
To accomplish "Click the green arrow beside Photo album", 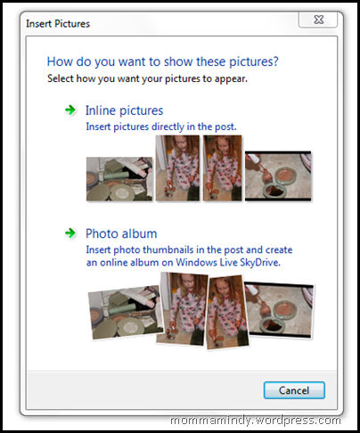I will 70,233.
